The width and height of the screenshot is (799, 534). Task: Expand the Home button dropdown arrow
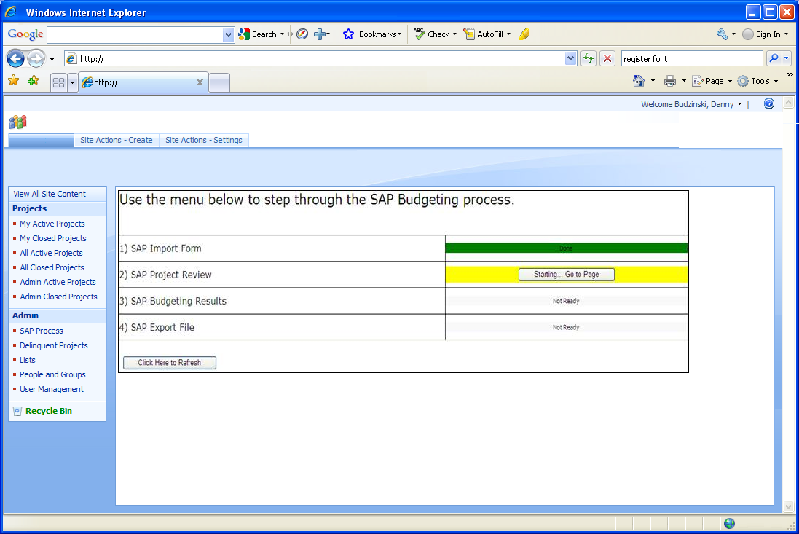coord(653,81)
